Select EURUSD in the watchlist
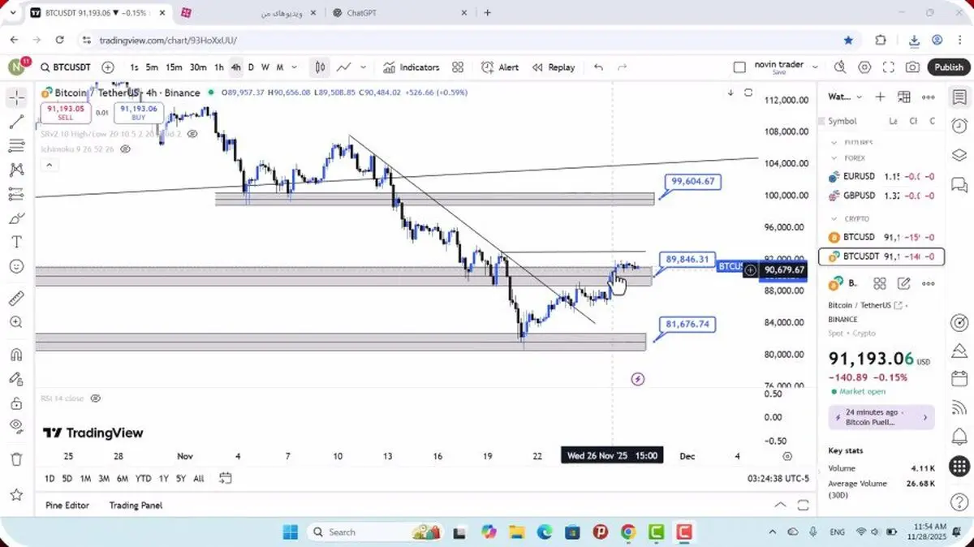974x547 pixels. pos(881,176)
